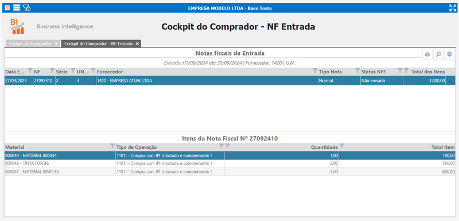
Task: Select item row 000047 - MATERIAL SIMPLES
Action: coord(230,172)
